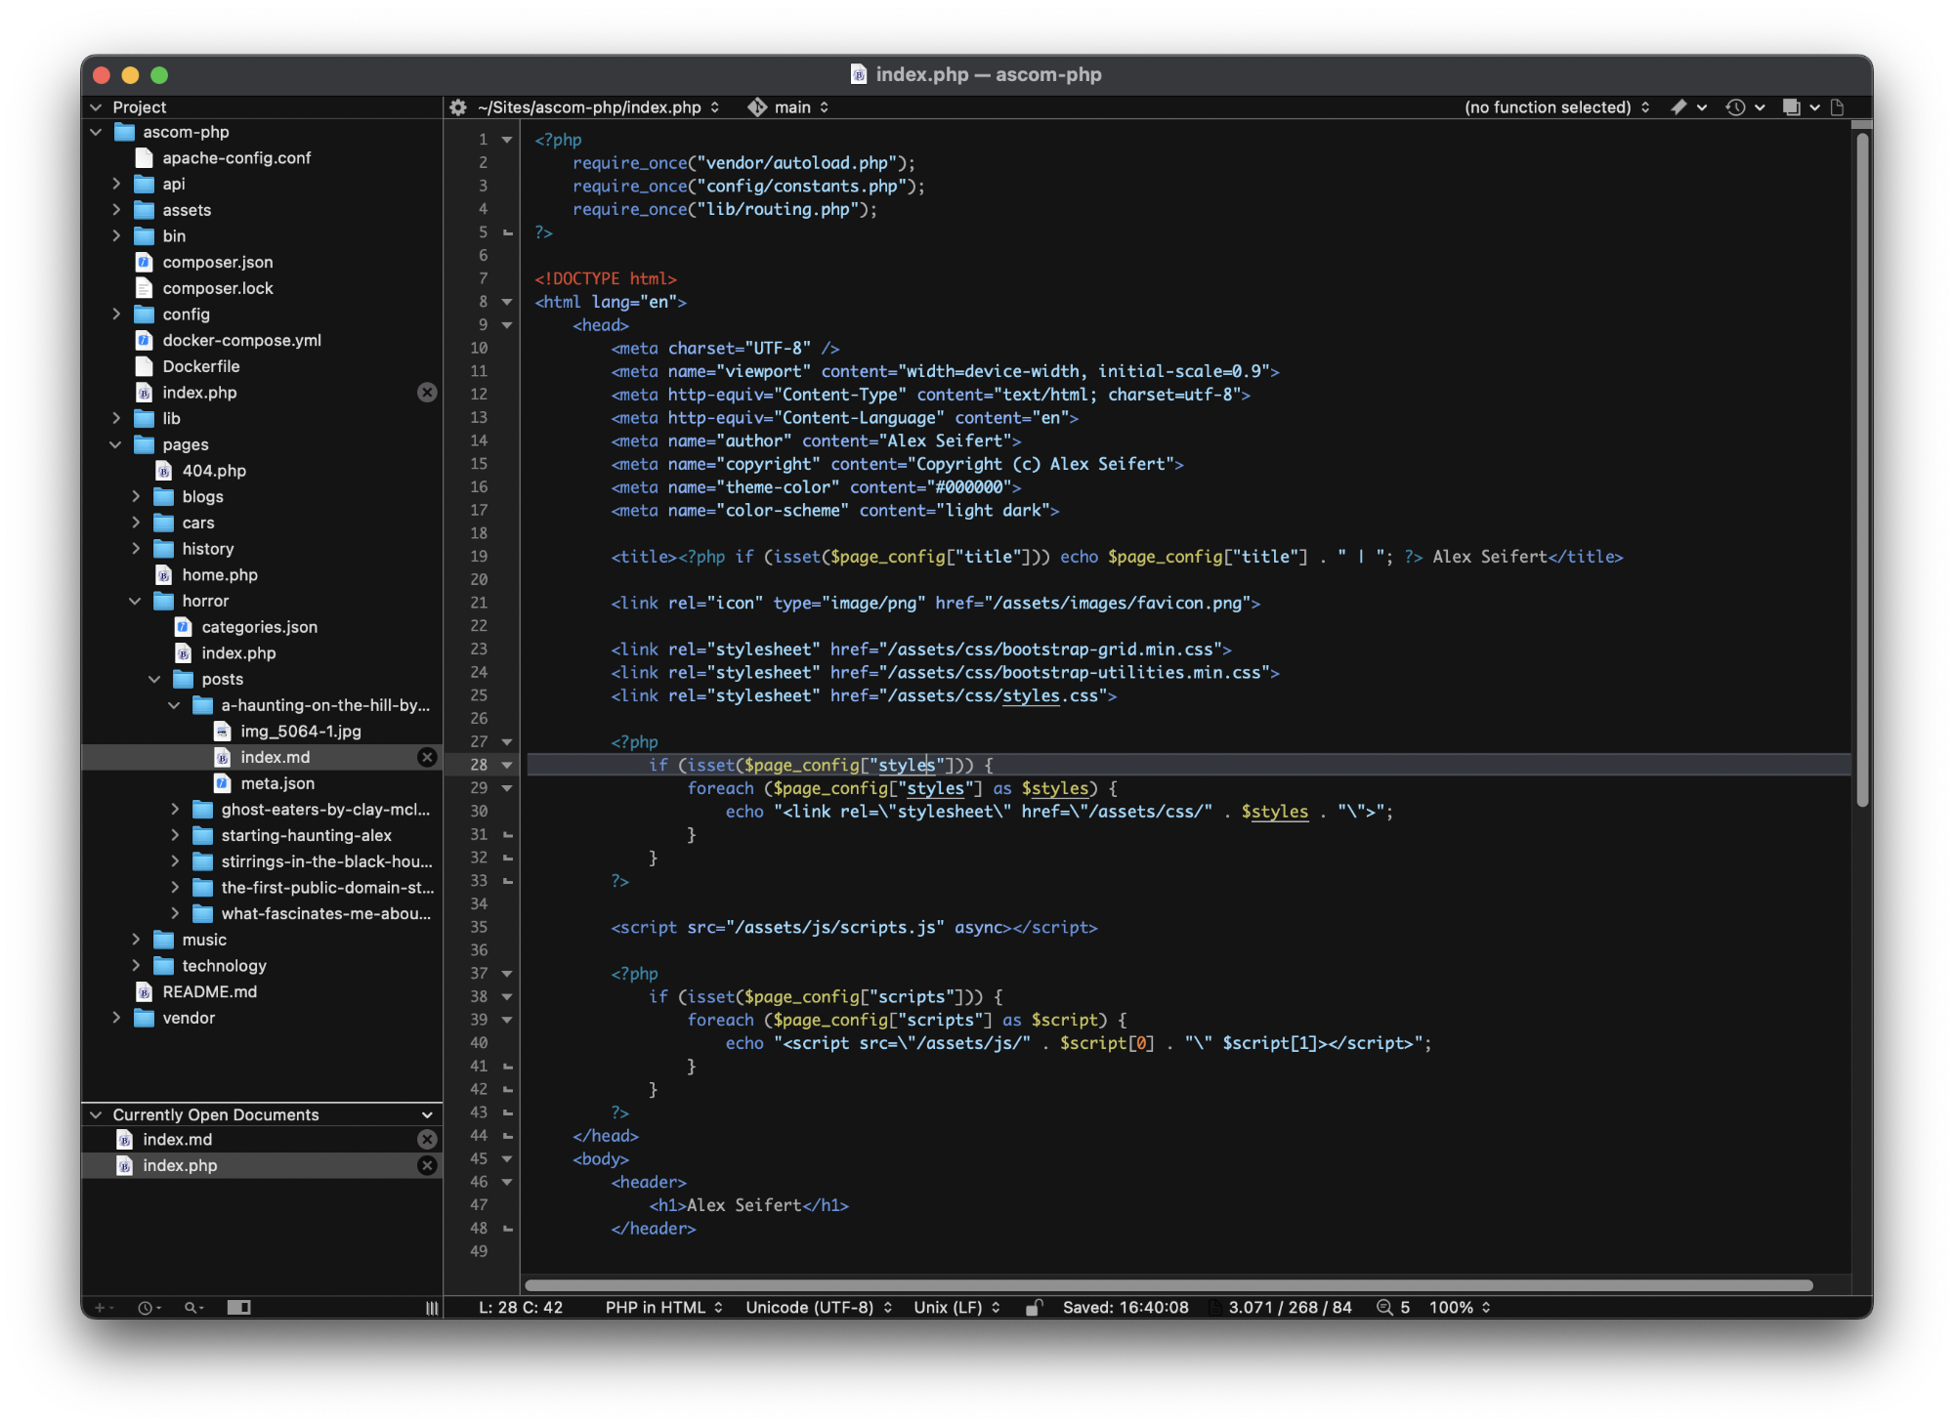Open index.php in Currently Open Documents

[x=181, y=1165]
